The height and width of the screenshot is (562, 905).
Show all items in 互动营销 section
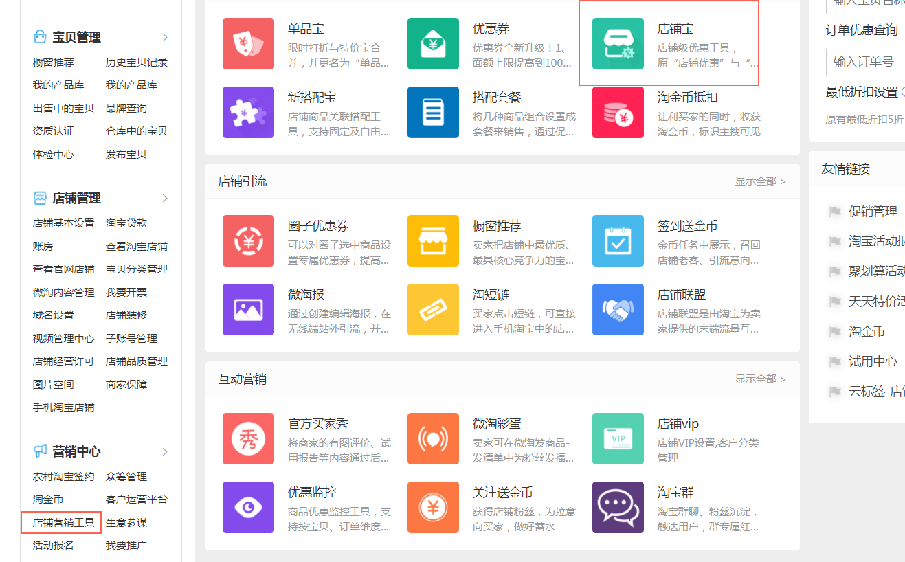(x=760, y=379)
